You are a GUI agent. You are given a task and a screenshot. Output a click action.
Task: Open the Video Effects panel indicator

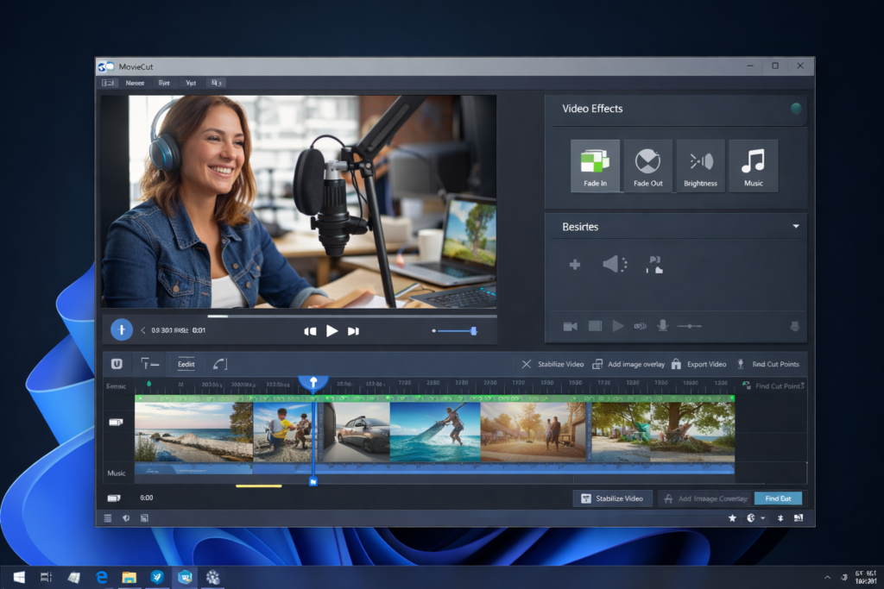point(797,109)
